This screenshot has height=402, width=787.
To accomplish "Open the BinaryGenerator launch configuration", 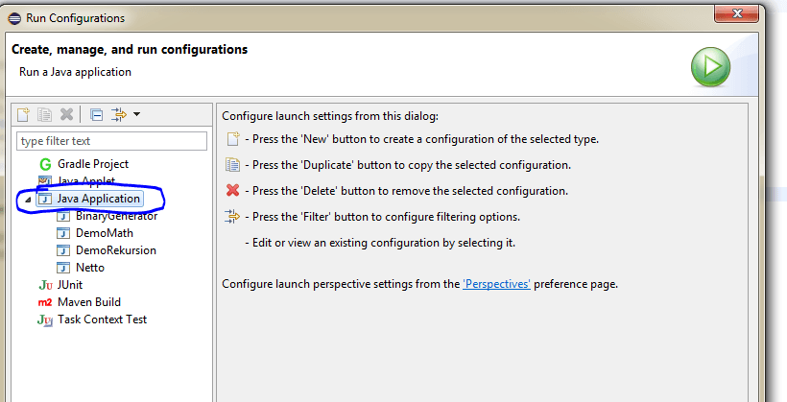I will [x=116, y=216].
